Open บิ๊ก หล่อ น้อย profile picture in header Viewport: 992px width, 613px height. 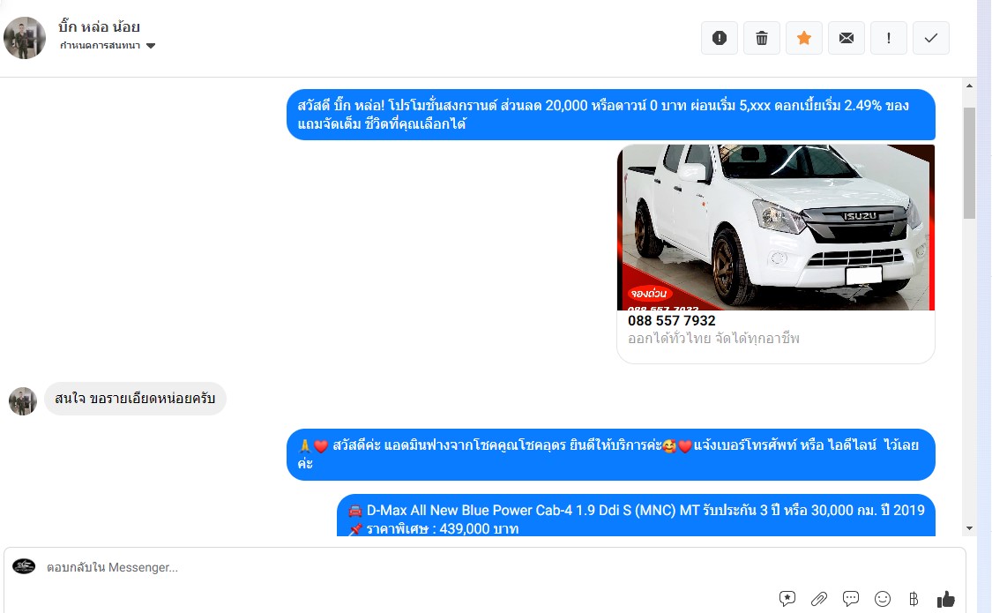pos(25,38)
